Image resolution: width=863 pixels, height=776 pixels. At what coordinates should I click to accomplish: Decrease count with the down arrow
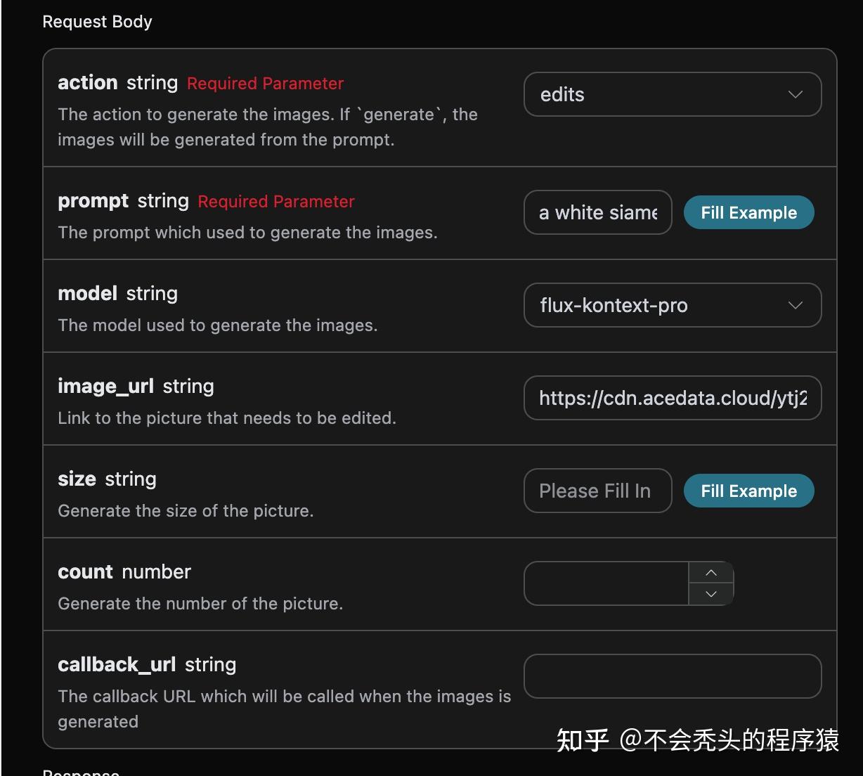pyautogui.click(x=711, y=594)
